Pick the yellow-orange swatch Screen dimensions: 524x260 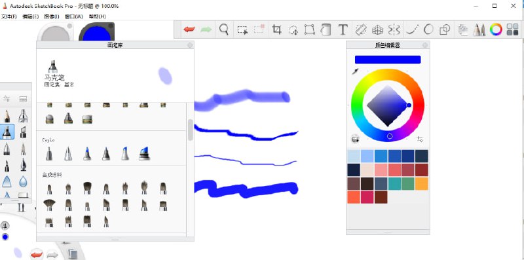422,183
